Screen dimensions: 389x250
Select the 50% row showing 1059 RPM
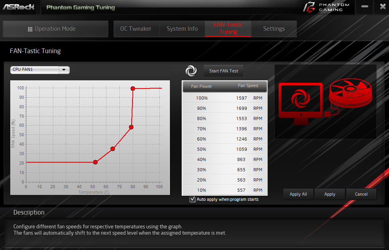(225, 149)
